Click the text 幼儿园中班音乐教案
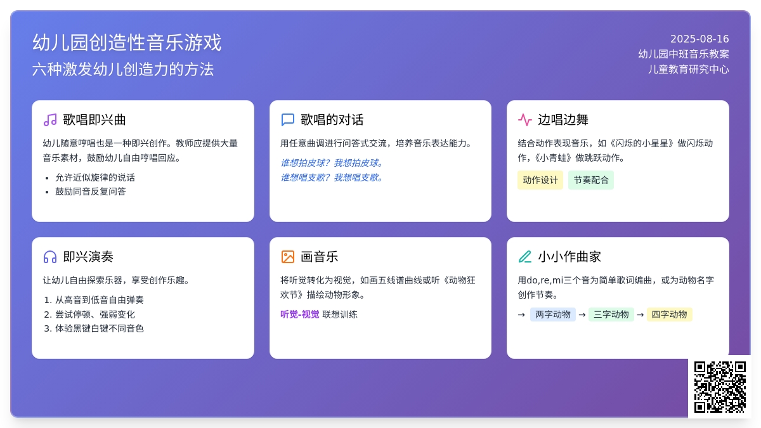Screen dimensions: 761x428 click(684, 54)
